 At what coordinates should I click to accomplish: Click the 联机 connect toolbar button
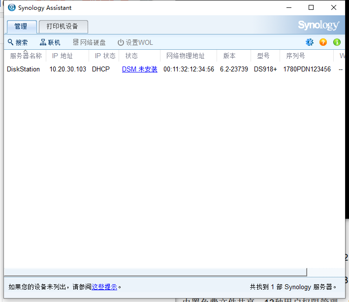[50, 42]
